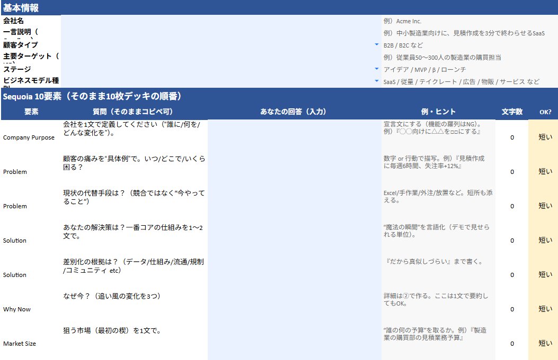Open the 顧客タイプ dropdown arrow
558x360 pixels.
point(377,45)
